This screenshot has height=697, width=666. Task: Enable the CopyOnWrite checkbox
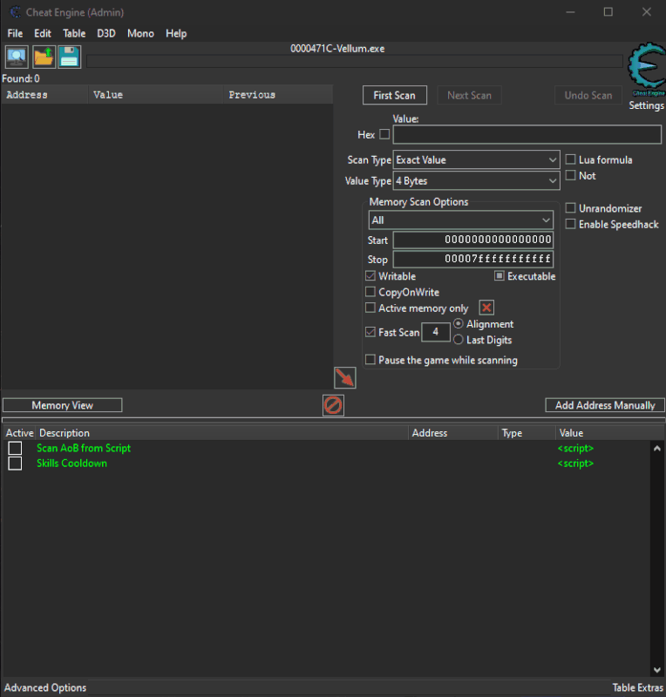pos(370,292)
